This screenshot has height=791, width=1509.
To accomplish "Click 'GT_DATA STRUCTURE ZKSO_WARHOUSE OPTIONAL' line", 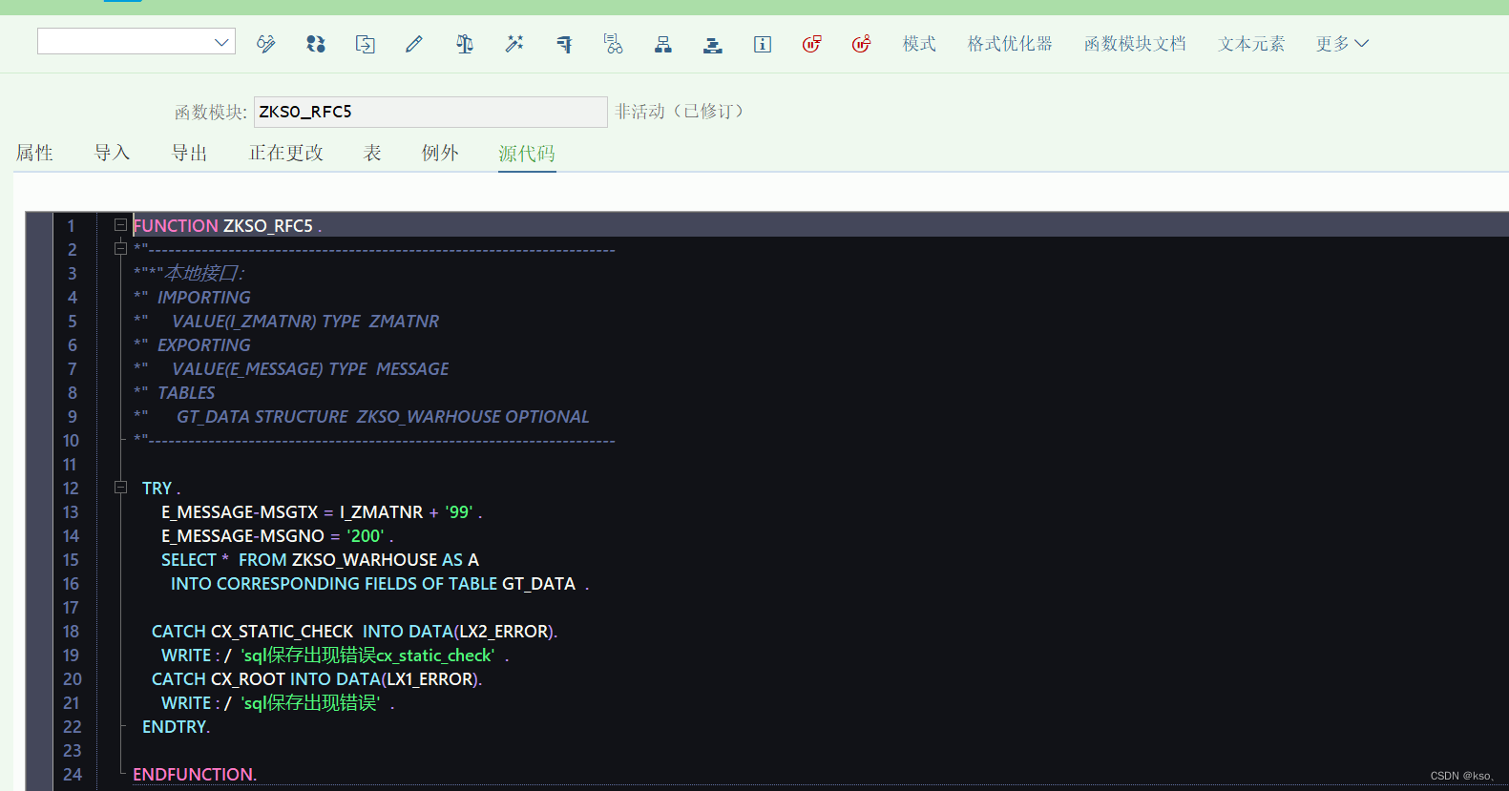I will pos(383,417).
